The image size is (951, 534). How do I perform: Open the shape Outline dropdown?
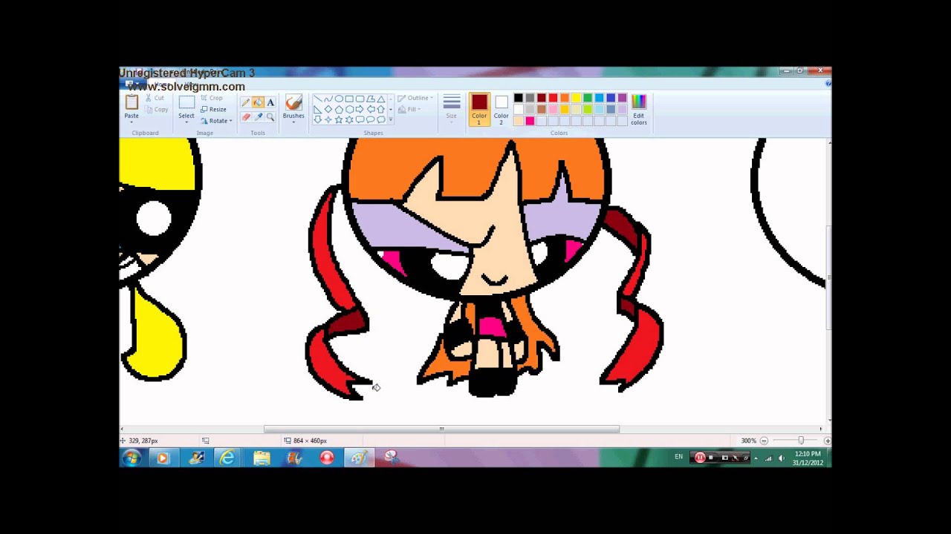point(415,98)
